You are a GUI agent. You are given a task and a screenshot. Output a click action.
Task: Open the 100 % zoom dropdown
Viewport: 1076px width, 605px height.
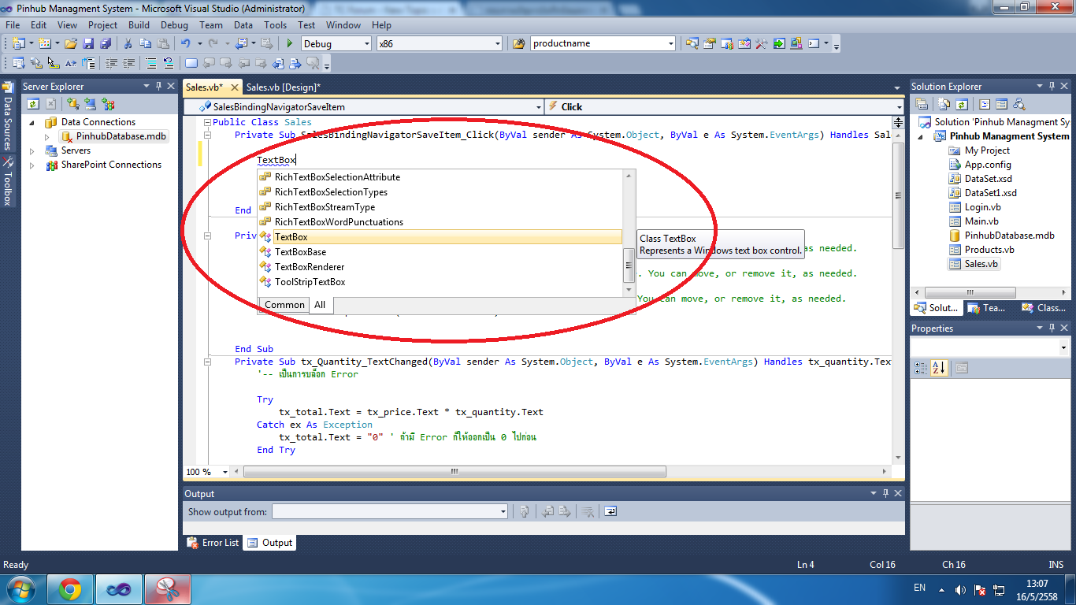(224, 472)
